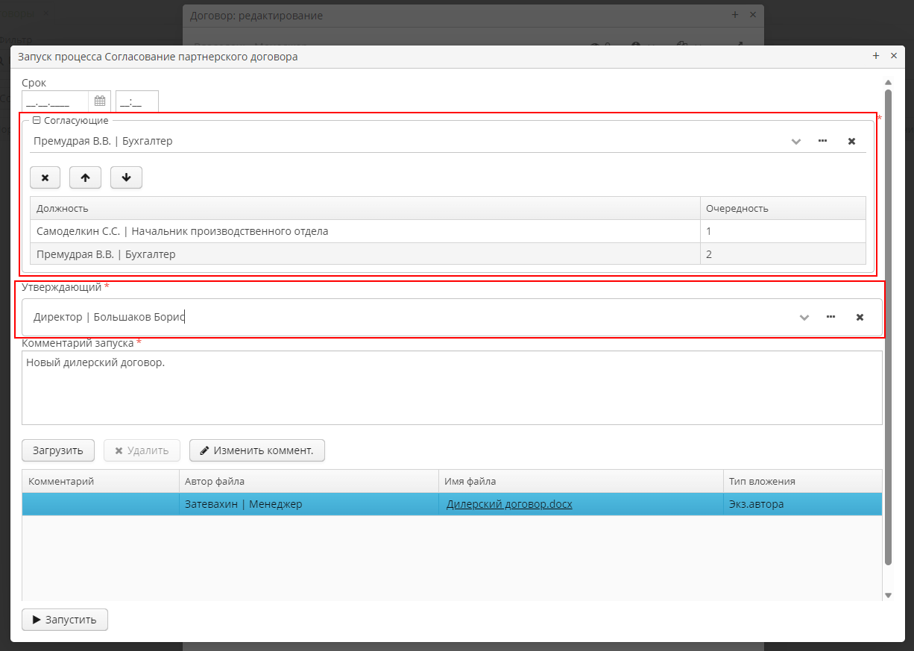Open lookup dialog for Утверждающий field
The width and height of the screenshot is (914, 651).
click(831, 317)
